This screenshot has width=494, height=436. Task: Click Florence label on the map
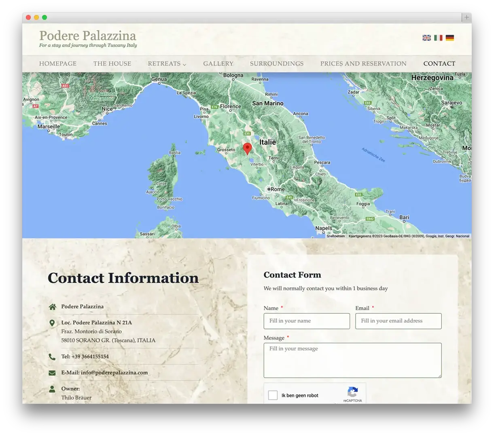pos(231,107)
